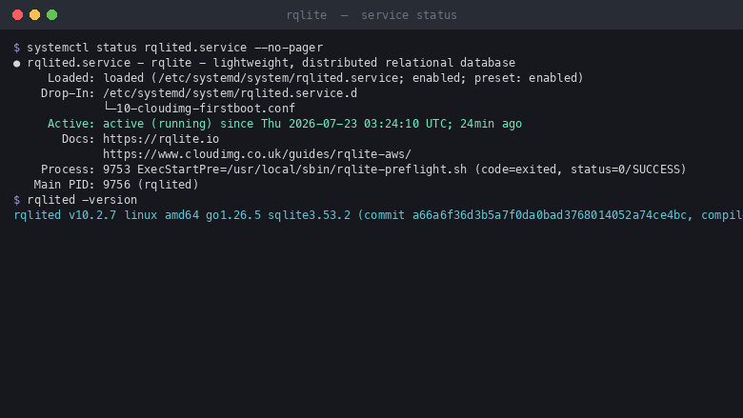Click the window title 'rqlite — service status'

pos(371,15)
